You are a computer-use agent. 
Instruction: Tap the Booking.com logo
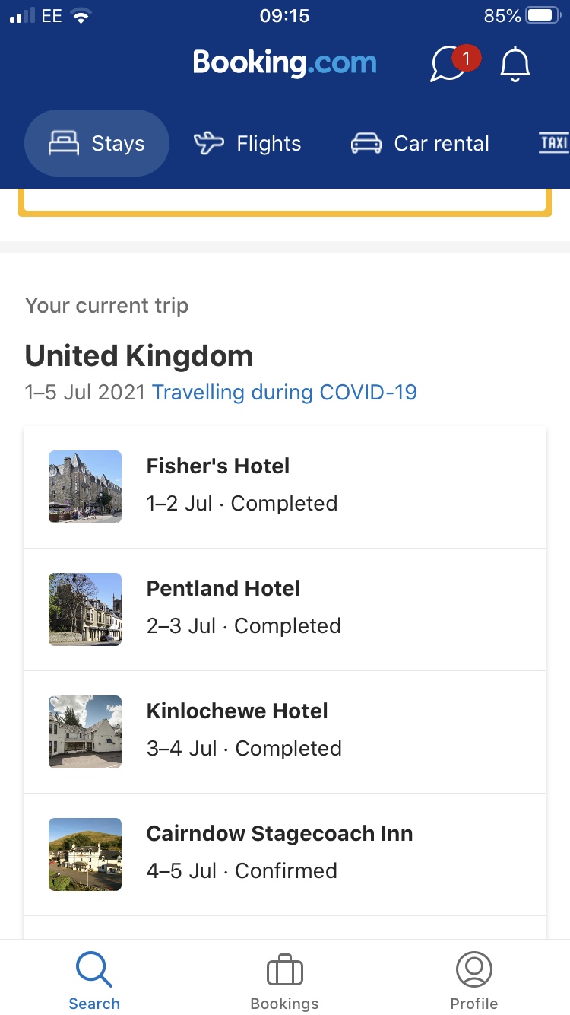pyautogui.click(x=284, y=62)
